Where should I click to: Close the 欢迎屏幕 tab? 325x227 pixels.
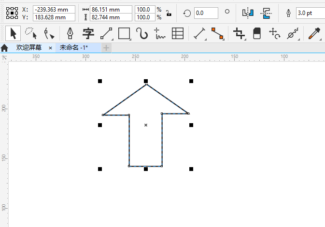click(50, 48)
